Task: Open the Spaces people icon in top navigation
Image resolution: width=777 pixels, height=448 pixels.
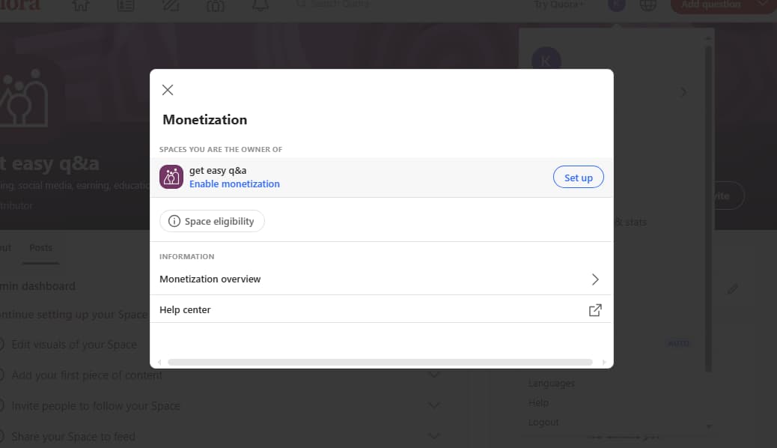Action: pos(215,5)
